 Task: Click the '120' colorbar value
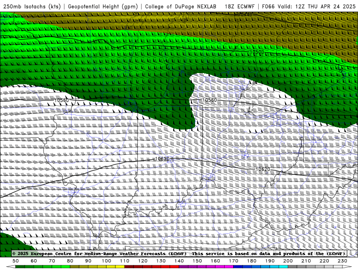pyautogui.click(x=143, y=261)
